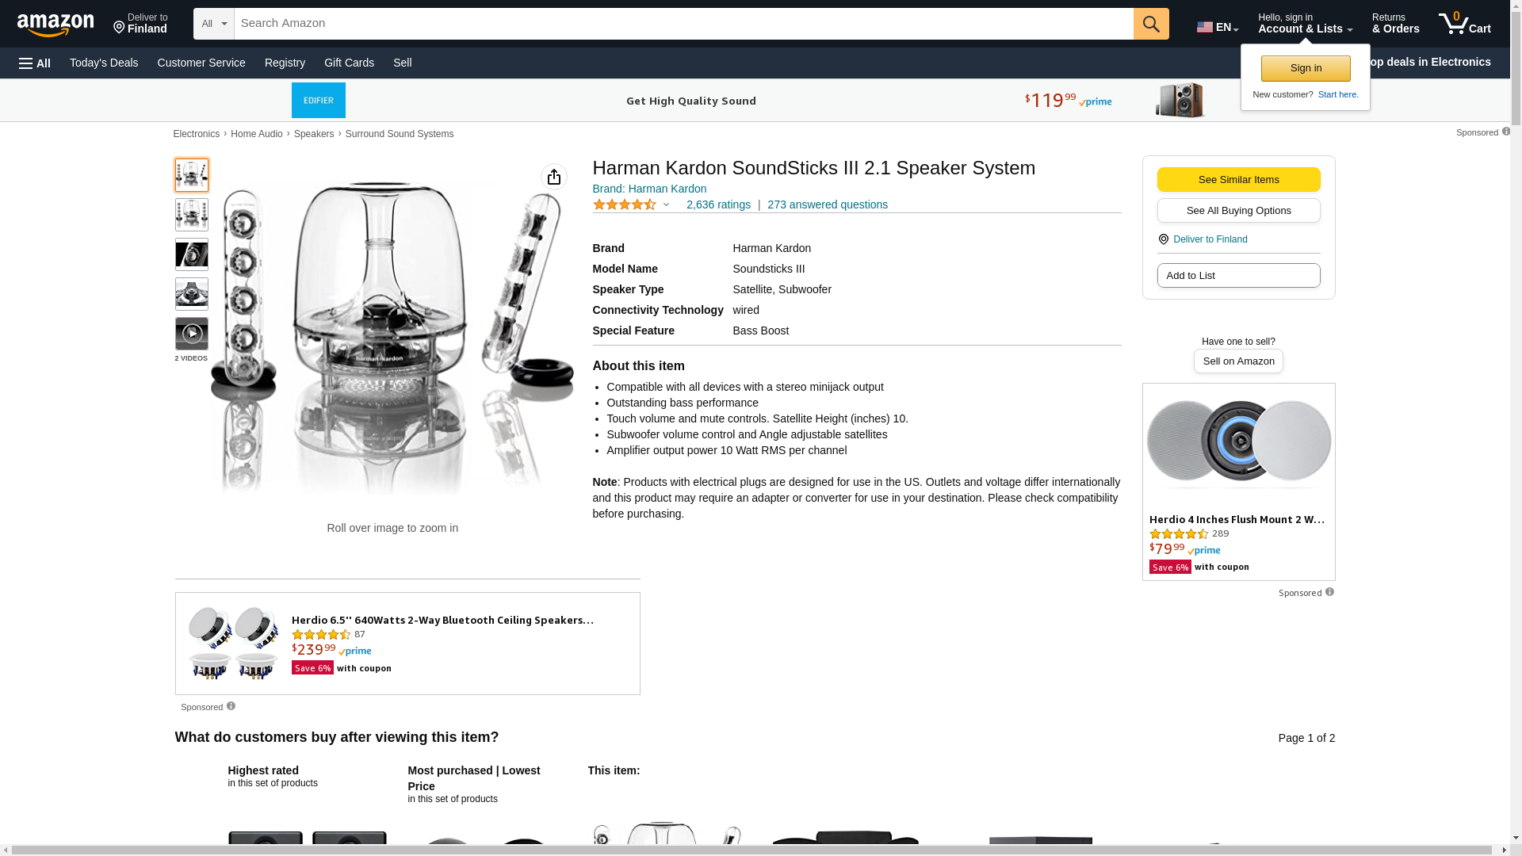Screen dimensions: 1522x856
Task: Click the star rating of the product
Action: click(625, 204)
